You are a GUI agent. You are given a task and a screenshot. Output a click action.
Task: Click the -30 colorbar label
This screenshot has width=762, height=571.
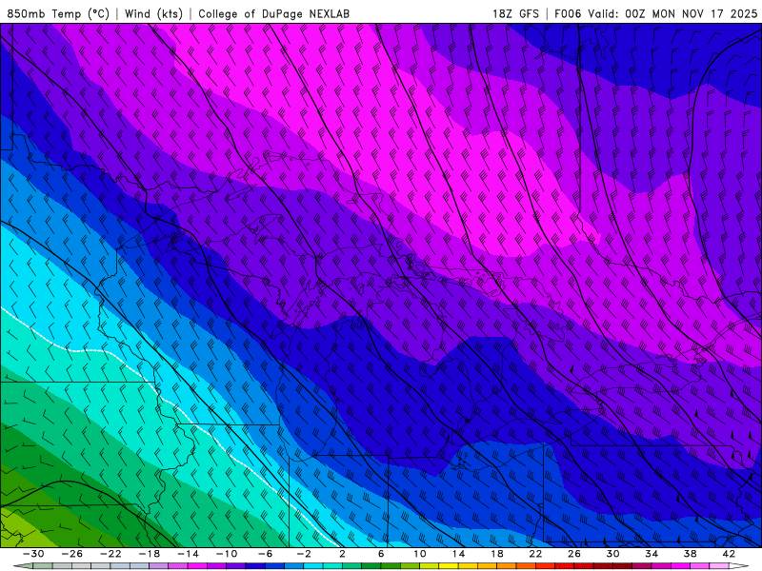tap(33, 554)
